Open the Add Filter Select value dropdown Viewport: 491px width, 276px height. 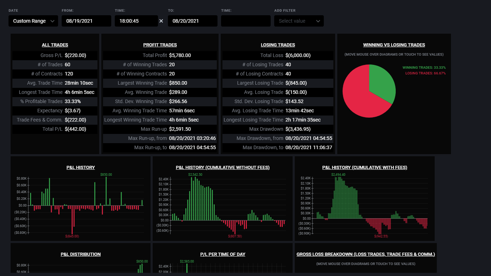click(299, 21)
